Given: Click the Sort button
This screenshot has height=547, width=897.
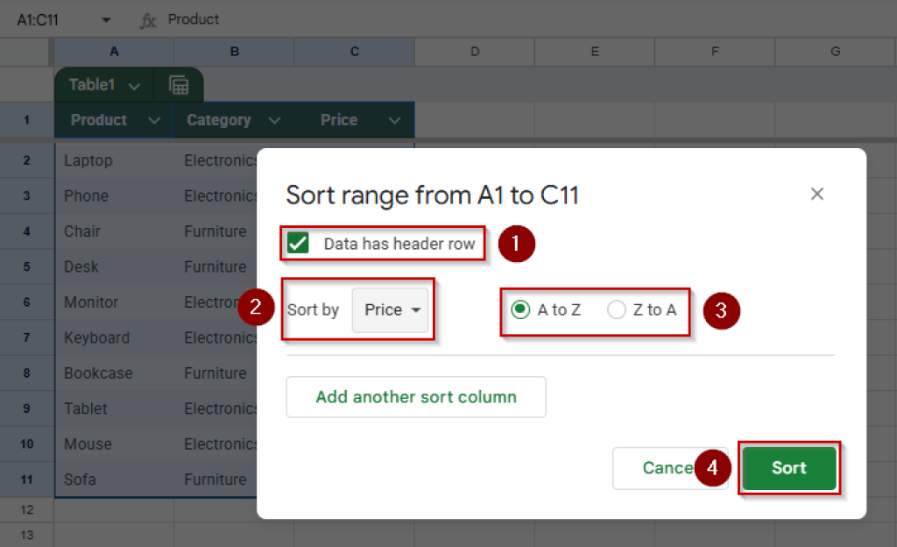Looking at the screenshot, I should [x=788, y=468].
